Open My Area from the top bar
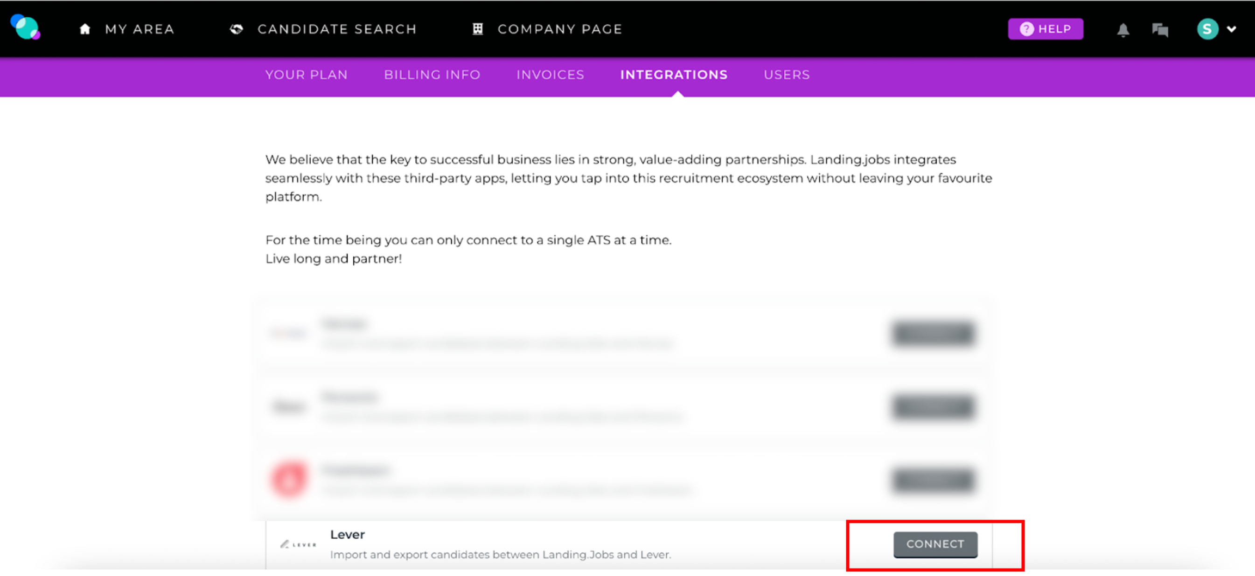Image resolution: width=1255 pixels, height=576 pixels. [x=140, y=29]
